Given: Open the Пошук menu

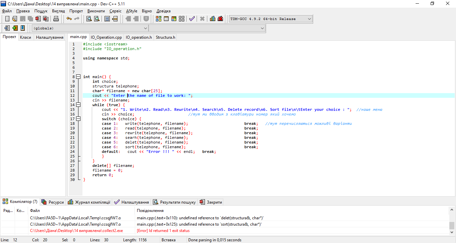Looking at the screenshot, I should click(x=41, y=11).
